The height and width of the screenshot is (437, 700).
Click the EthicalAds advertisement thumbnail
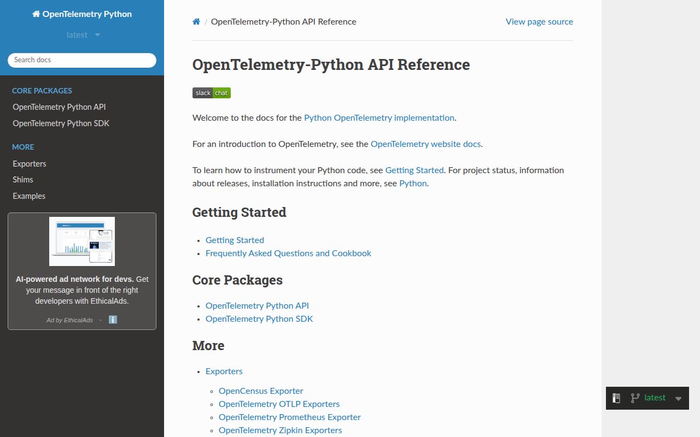82,241
